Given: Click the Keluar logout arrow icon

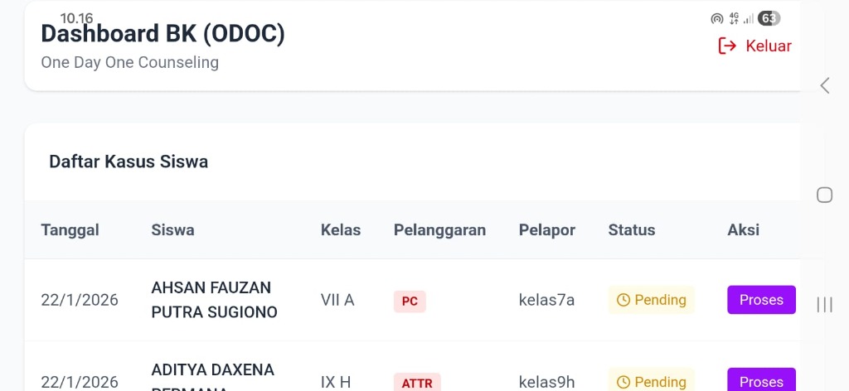Looking at the screenshot, I should pos(727,46).
